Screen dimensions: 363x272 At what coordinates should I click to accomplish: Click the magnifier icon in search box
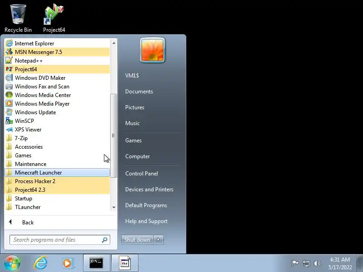click(x=105, y=240)
